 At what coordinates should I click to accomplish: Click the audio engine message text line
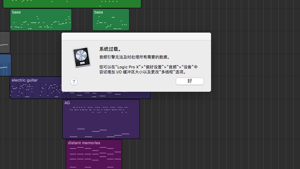click(x=134, y=57)
